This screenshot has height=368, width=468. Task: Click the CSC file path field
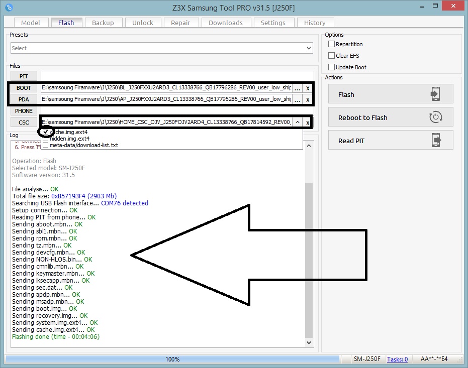coord(166,122)
